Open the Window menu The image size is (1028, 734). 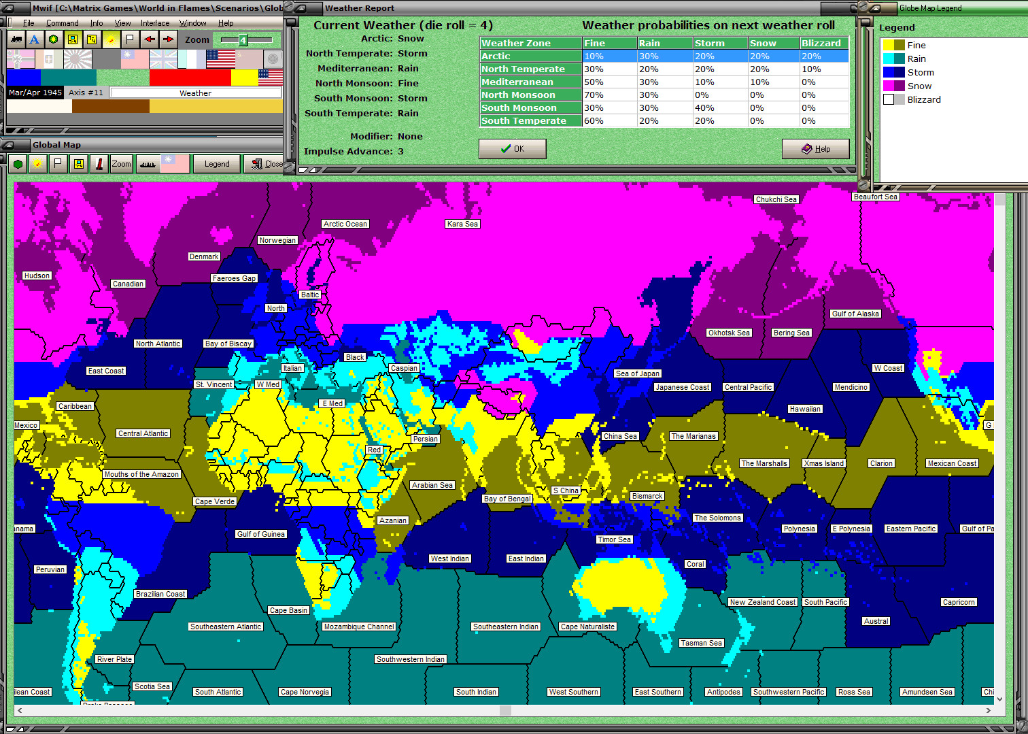(193, 23)
